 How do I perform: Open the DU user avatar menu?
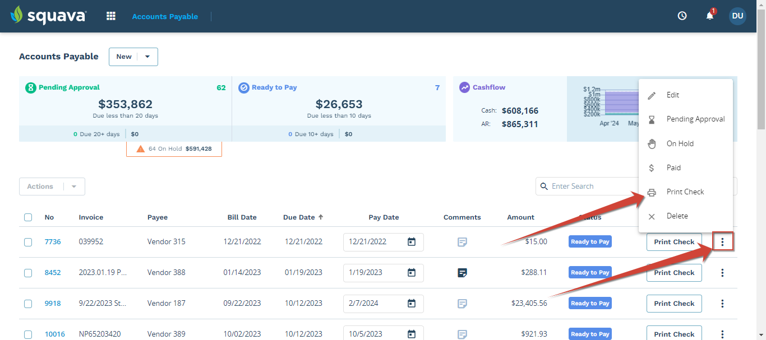737,16
